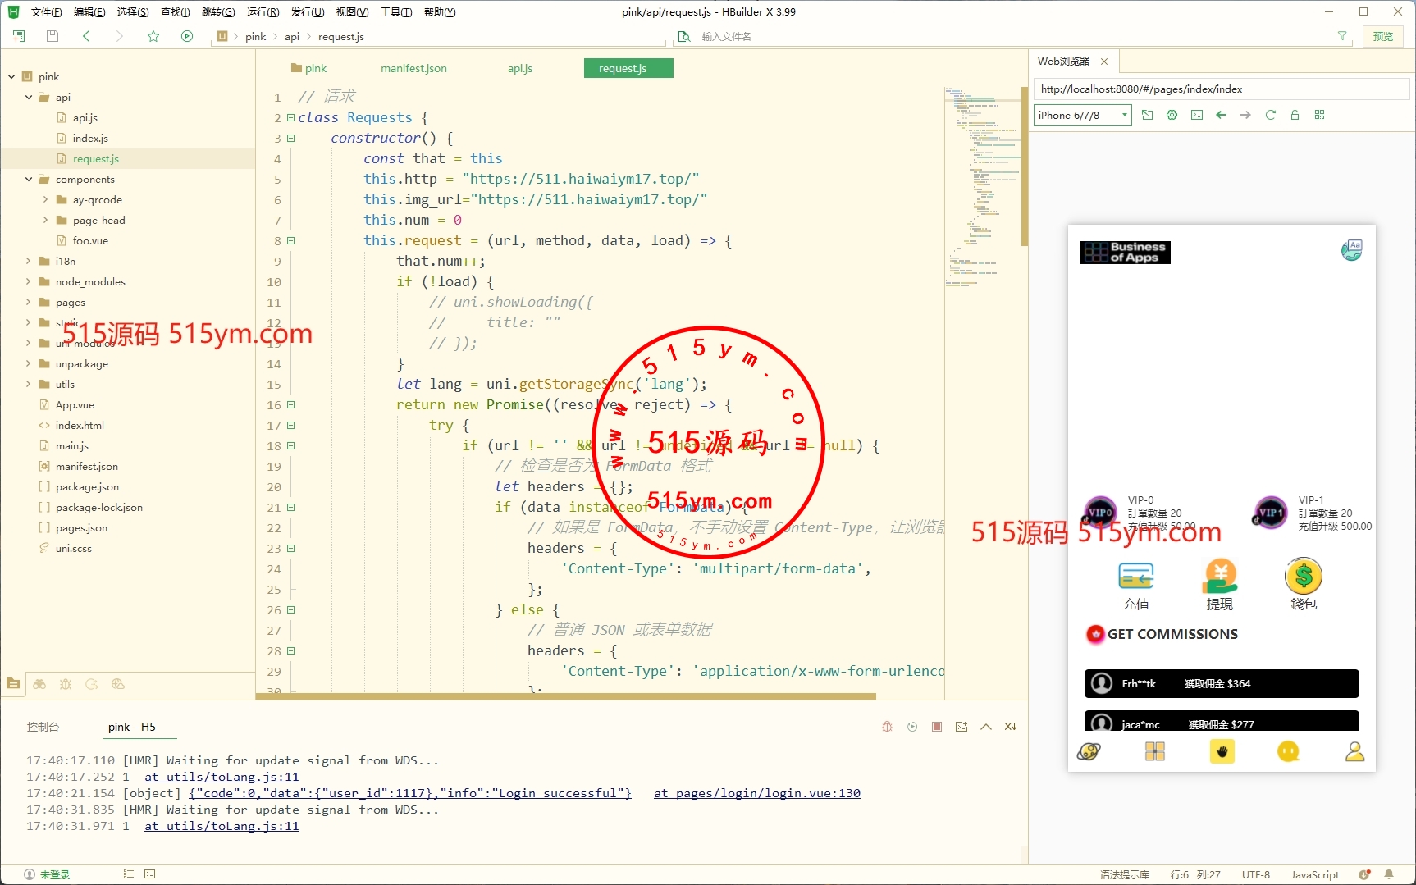1416x885 pixels.
Task: Toggle code folding at line 8
Action: (290, 241)
